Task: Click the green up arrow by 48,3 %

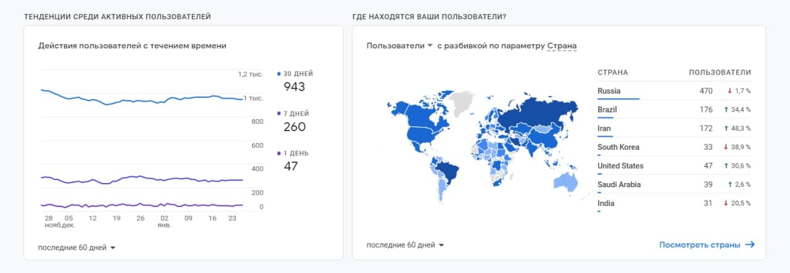Action: [726, 128]
